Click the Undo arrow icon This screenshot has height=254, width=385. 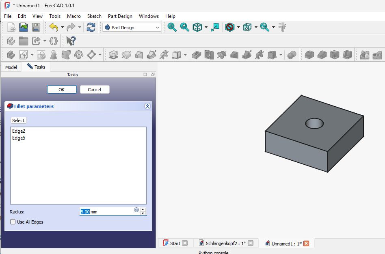point(53,27)
